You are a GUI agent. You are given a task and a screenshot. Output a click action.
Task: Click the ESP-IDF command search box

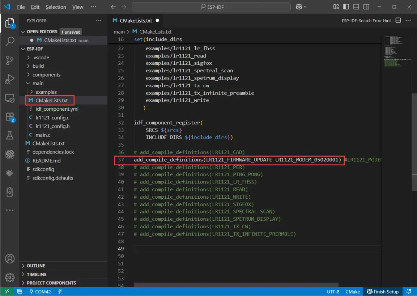tap(211, 7)
